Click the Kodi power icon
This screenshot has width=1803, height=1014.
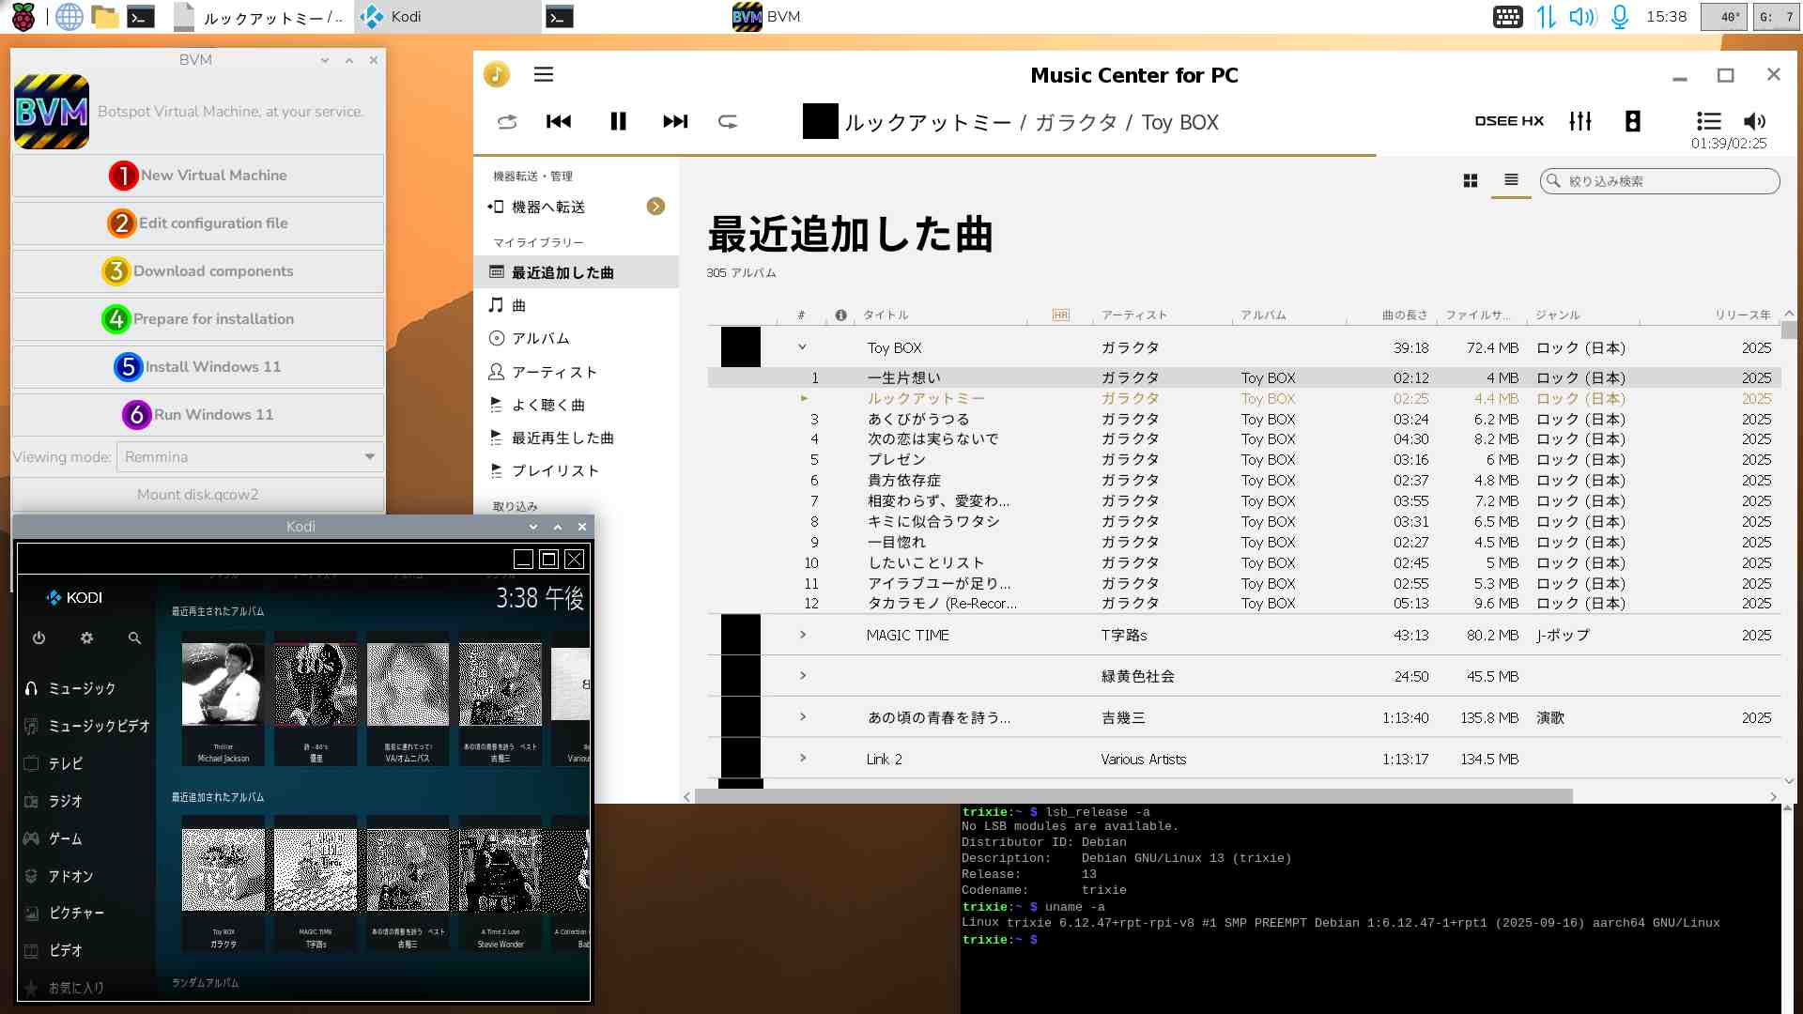(x=39, y=638)
